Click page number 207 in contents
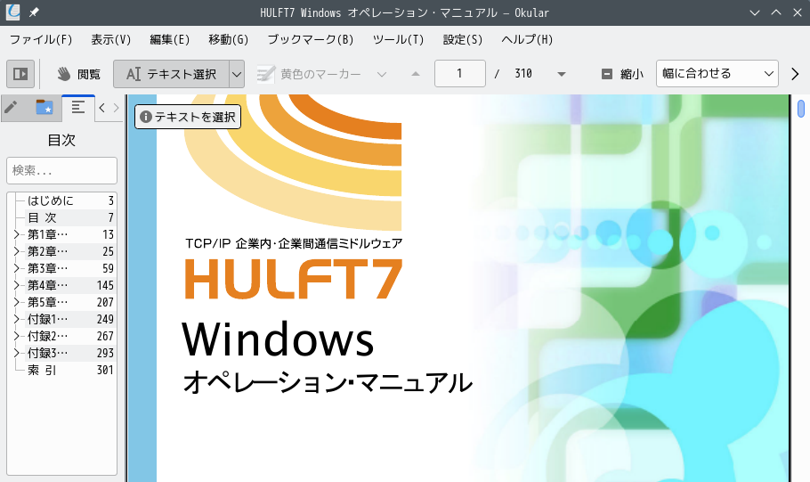 point(105,303)
